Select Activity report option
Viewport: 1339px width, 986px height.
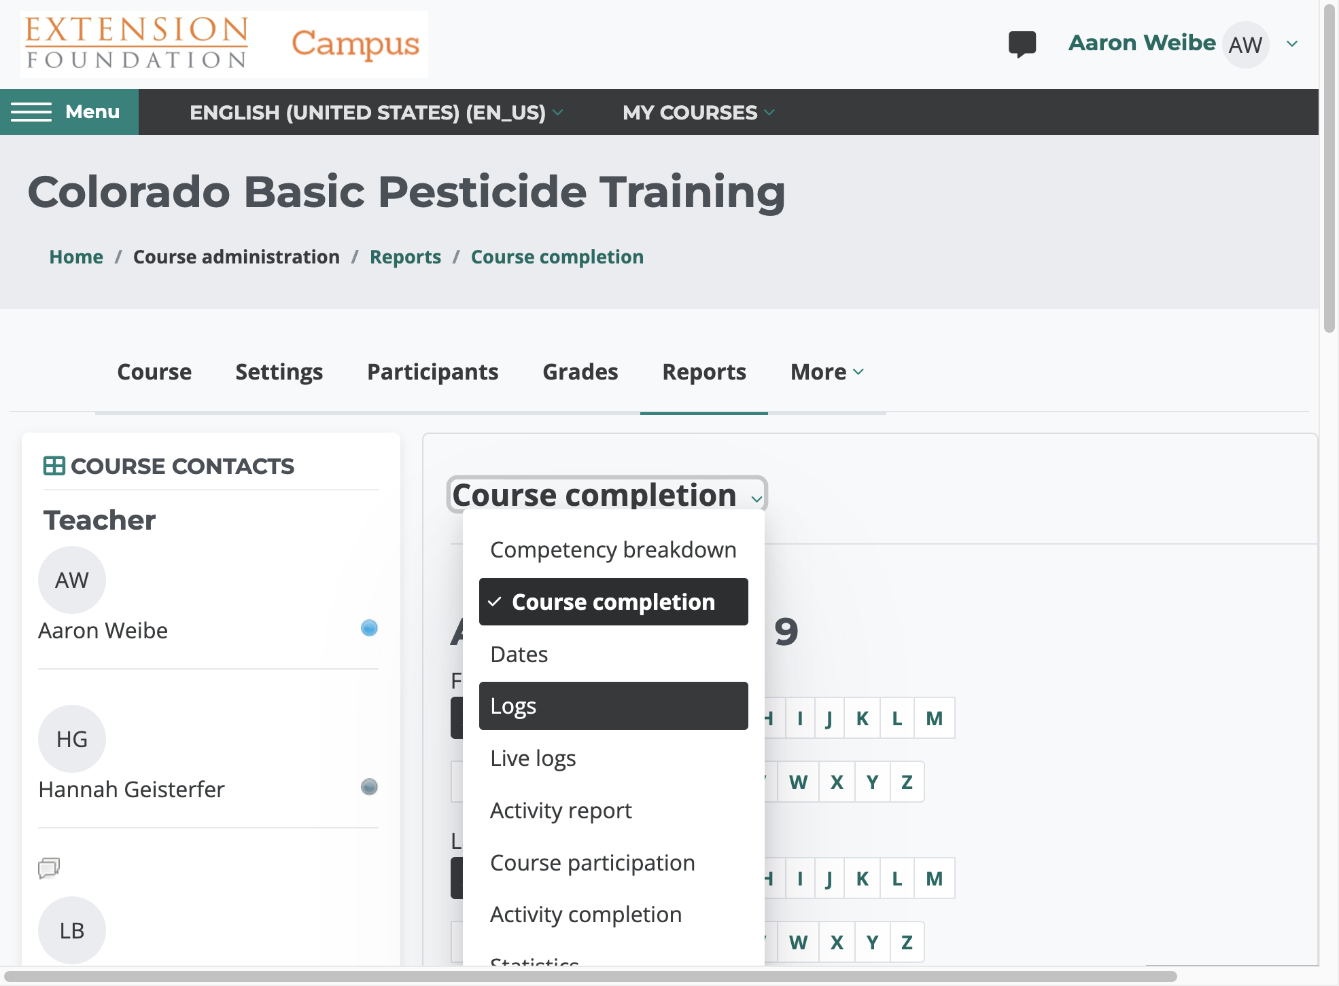click(614, 810)
